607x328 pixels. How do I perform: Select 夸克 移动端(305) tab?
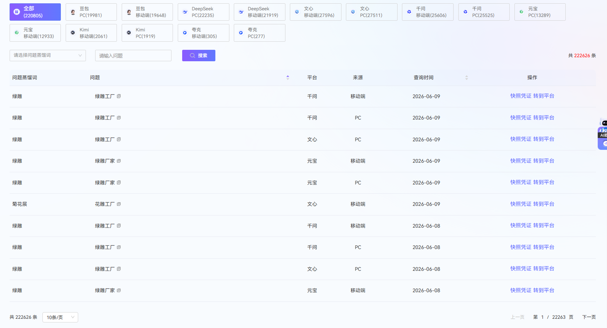coord(203,33)
